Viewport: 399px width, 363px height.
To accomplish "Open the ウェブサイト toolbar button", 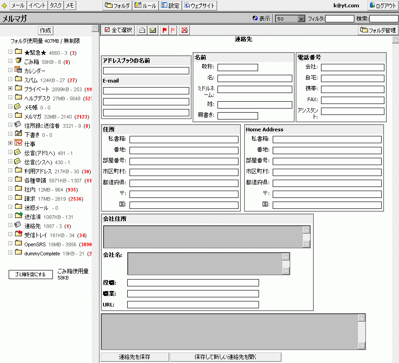I will pos(199,6).
